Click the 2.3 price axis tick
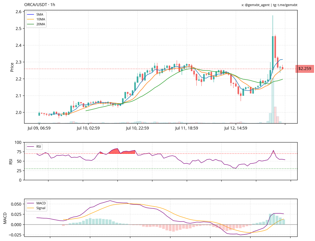 (x=19, y=62)
